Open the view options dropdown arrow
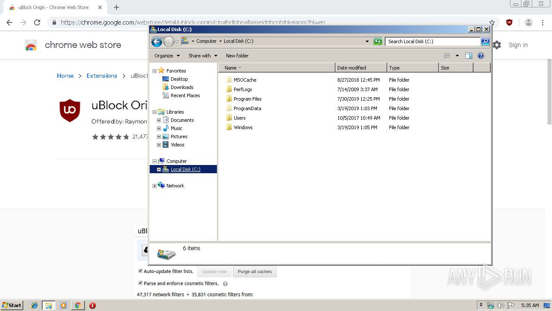The height and width of the screenshot is (311, 552). coord(457,56)
